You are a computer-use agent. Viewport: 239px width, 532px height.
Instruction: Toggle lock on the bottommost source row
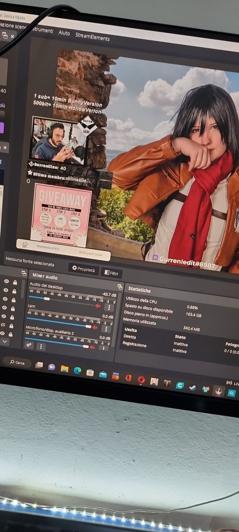point(10,333)
